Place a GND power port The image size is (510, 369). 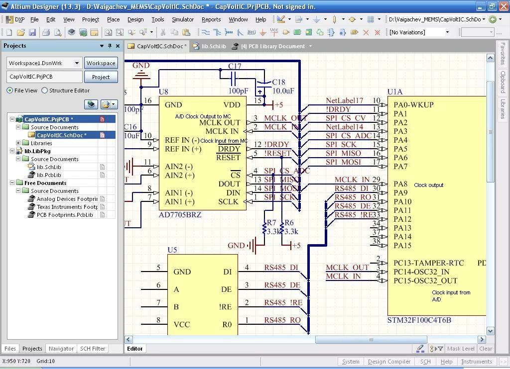tap(263, 32)
